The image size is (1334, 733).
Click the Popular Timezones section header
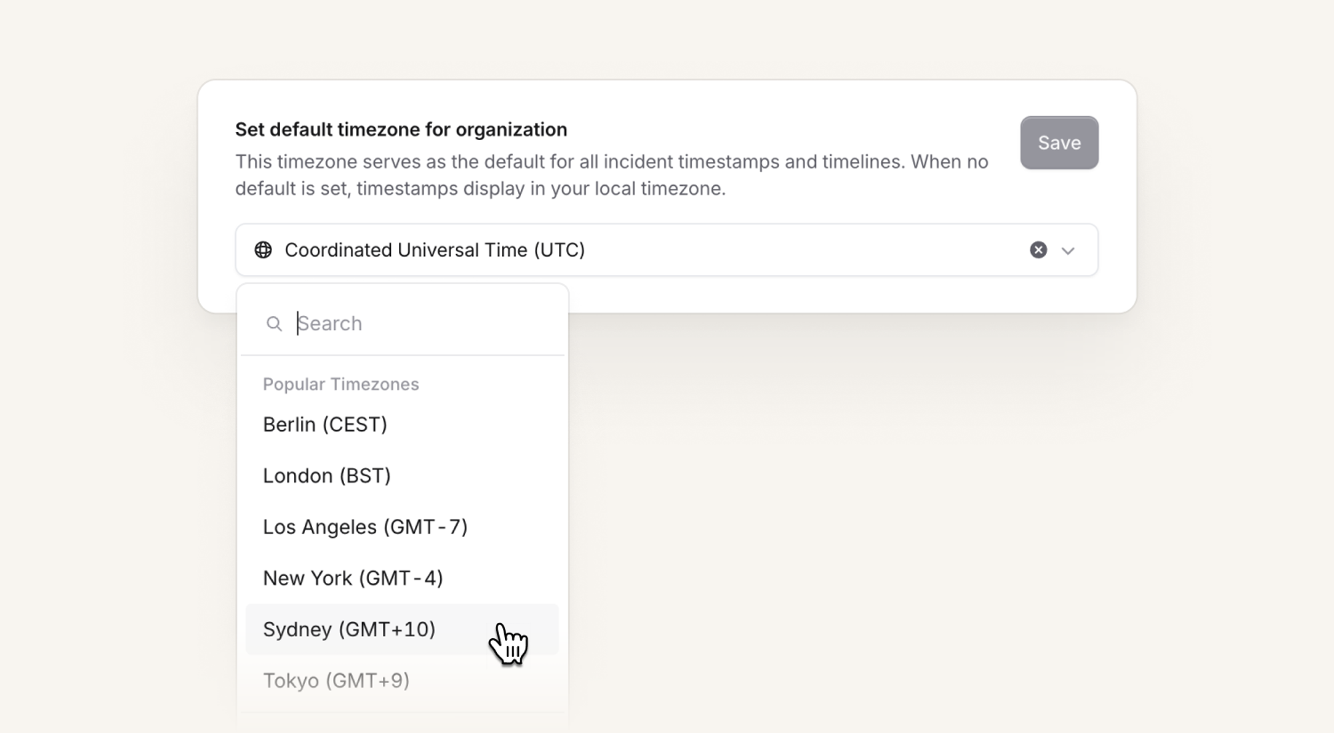click(x=341, y=384)
